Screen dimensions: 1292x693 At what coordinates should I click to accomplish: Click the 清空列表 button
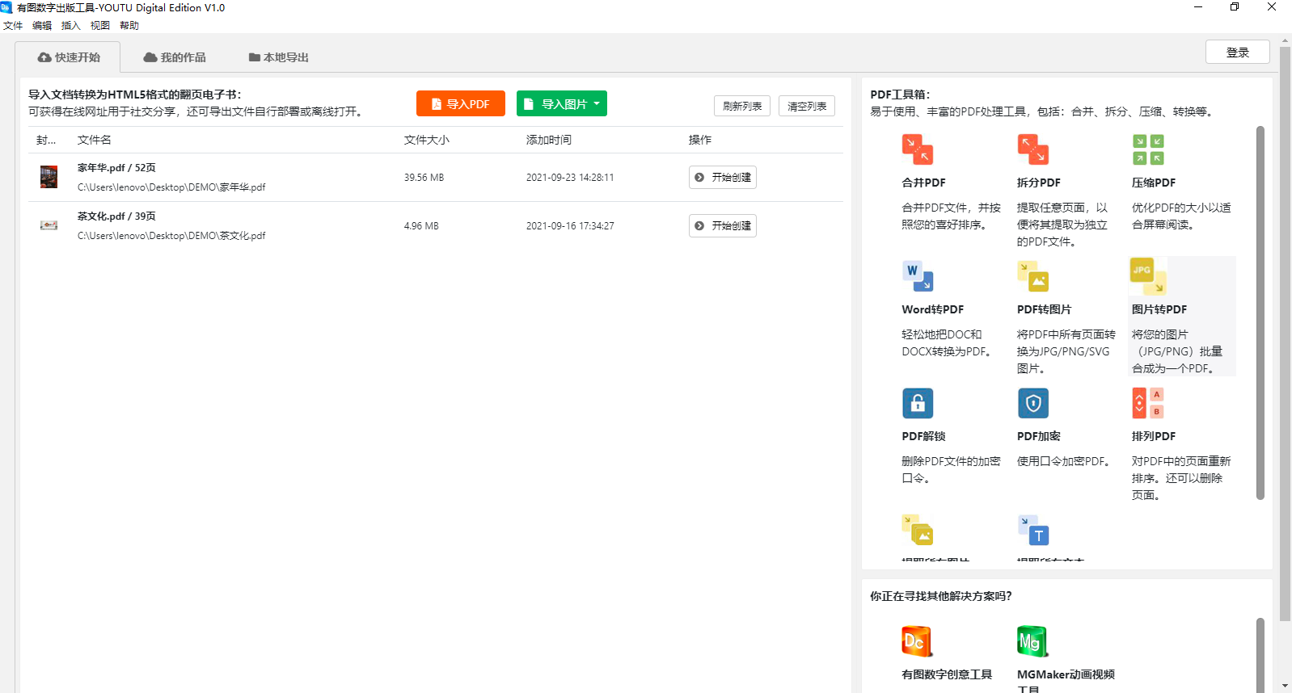coord(806,106)
